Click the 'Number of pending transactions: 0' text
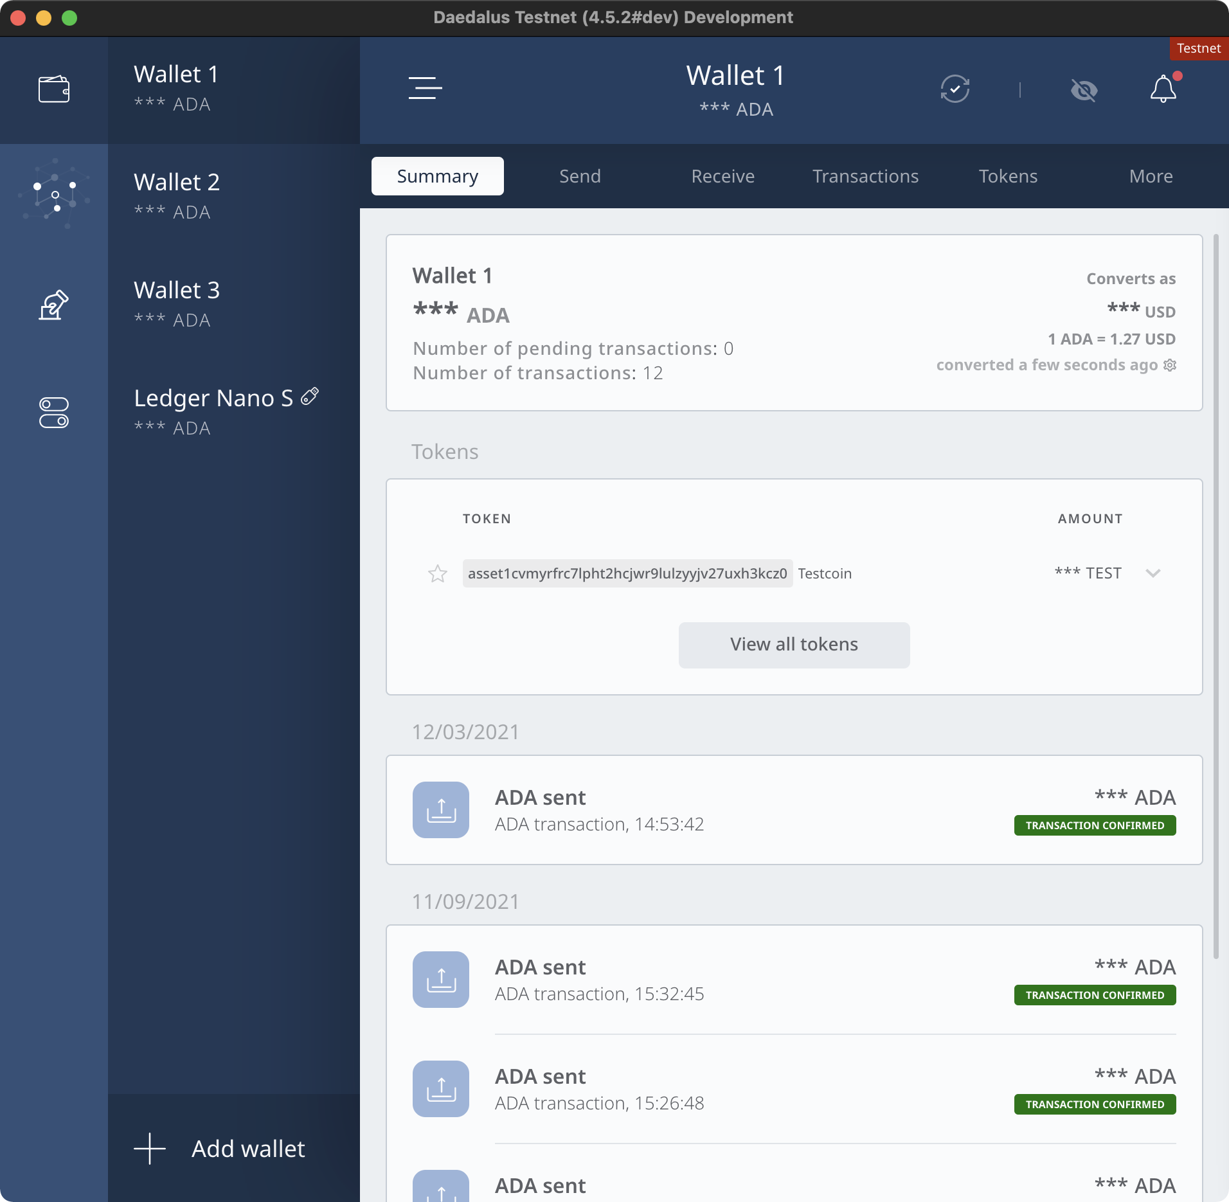1229x1202 pixels. (573, 349)
